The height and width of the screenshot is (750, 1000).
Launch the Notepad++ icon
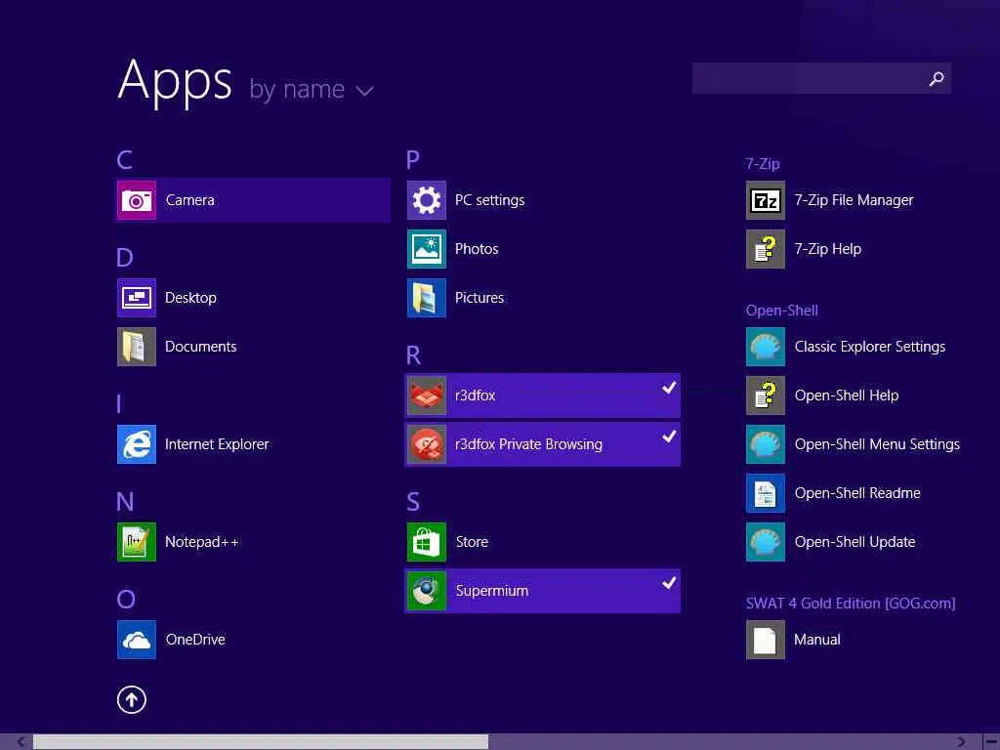coord(137,542)
